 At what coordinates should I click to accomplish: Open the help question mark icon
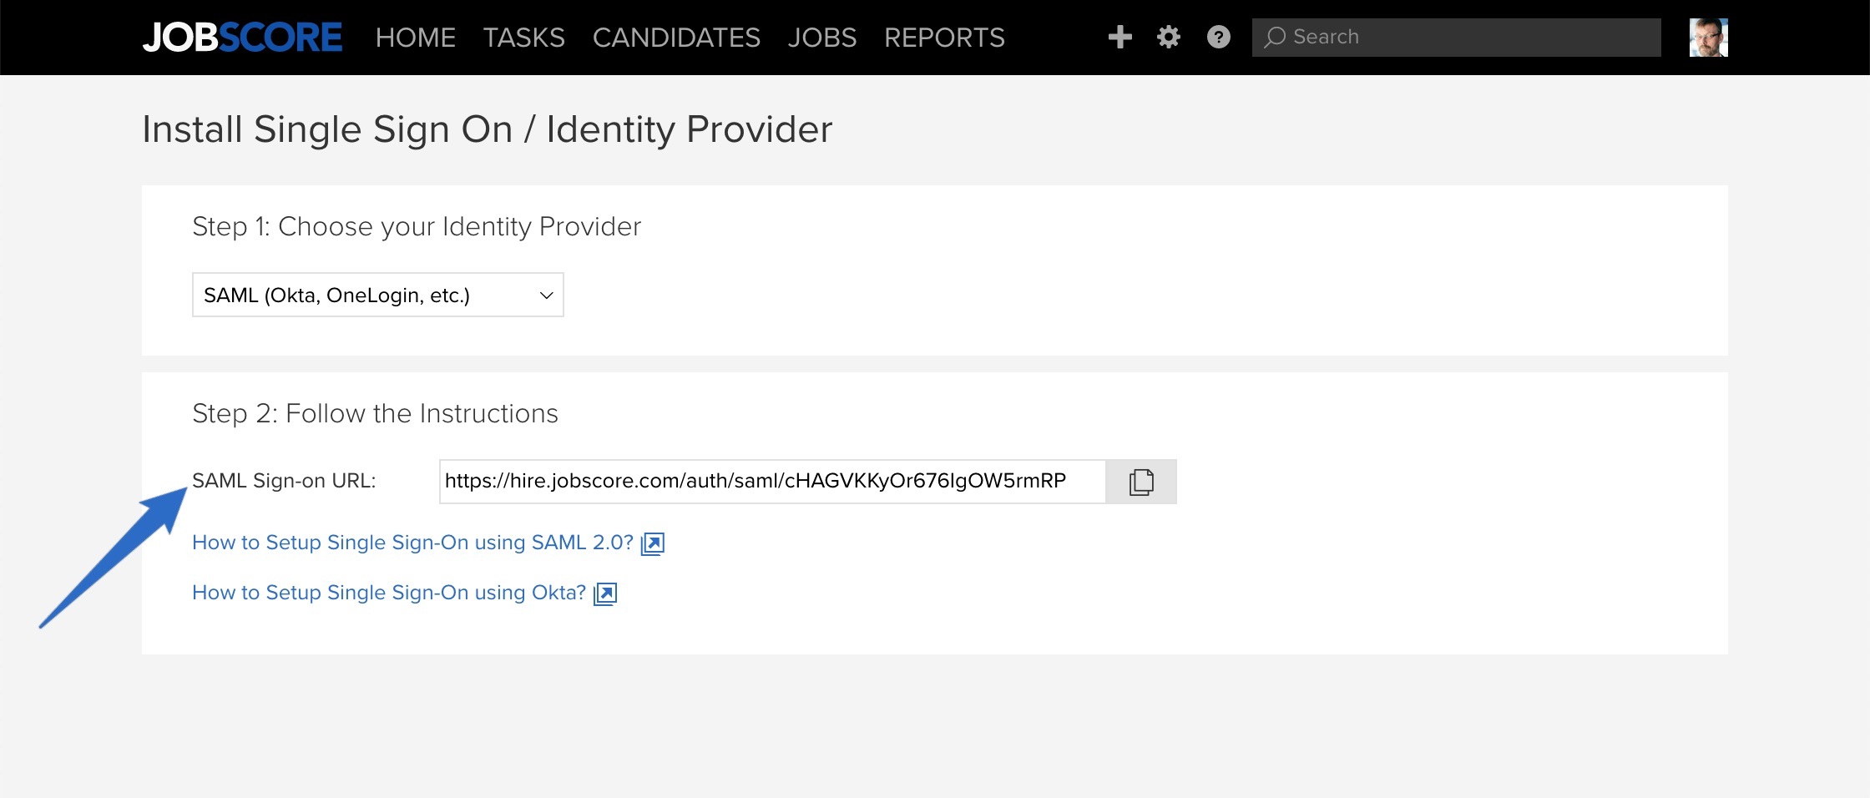click(1219, 37)
